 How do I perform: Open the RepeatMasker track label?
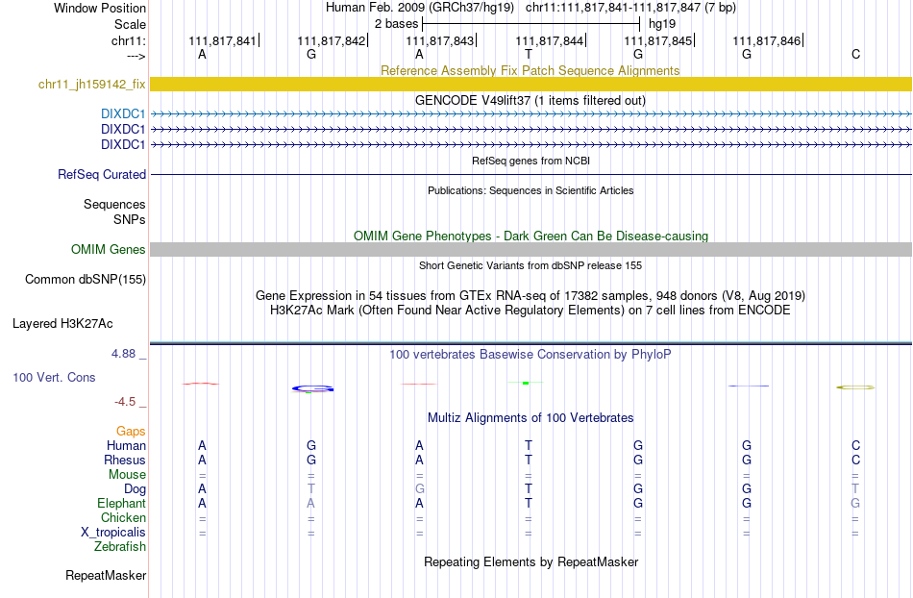point(106,575)
